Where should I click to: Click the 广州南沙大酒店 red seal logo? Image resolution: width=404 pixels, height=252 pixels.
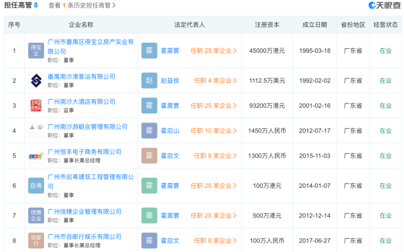click(x=36, y=106)
